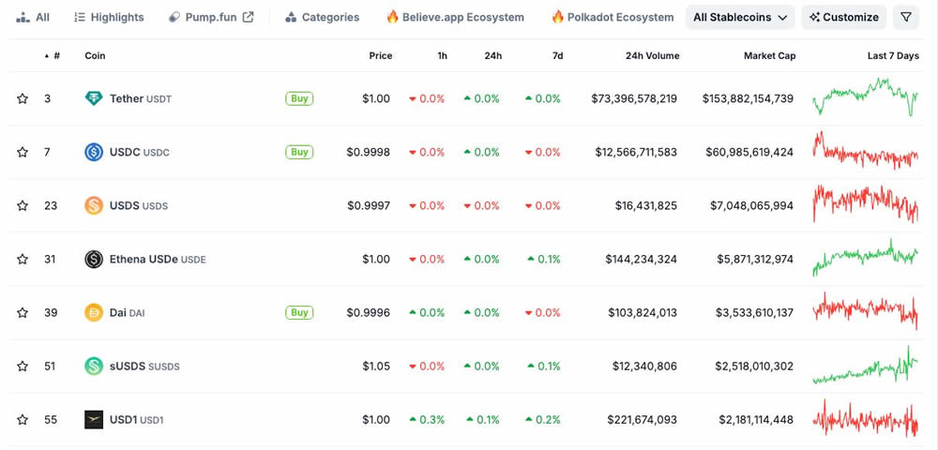This screenshot has height=450, width=938.
Task: Click the USD1 coin logo icon
Action: tap(94, 419)
